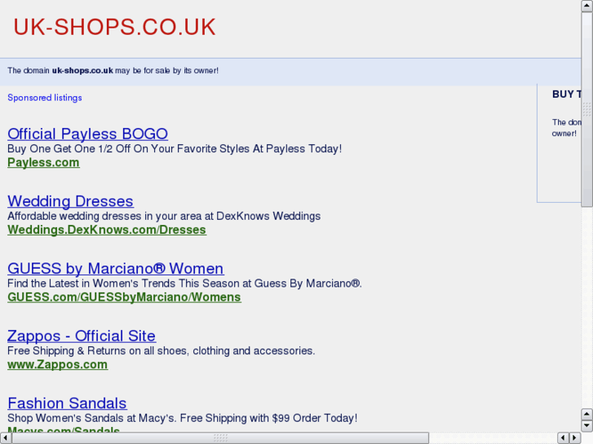Visit the www.Zappos.com green link
Screen dimensions: 593x444
point(57,365)
